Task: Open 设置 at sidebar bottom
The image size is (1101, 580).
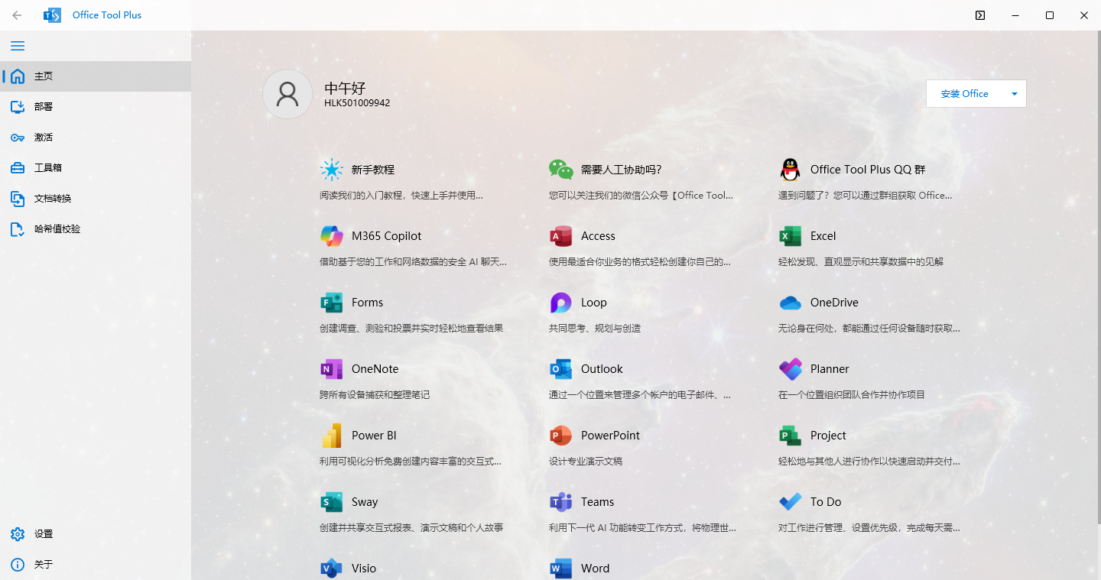Action: 96,534
